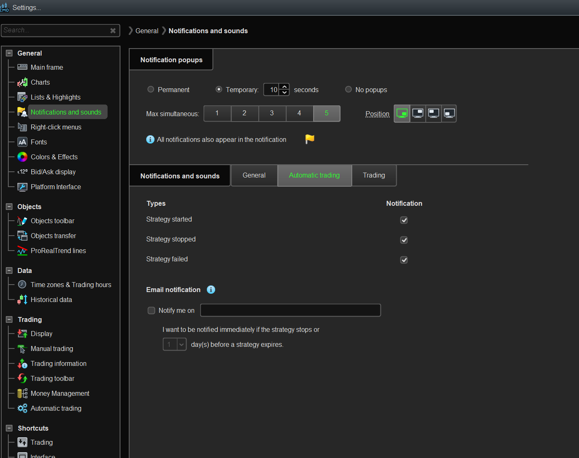Click the yellow notification flag icon
Screen dimensions: 579x458
[310, 139]
